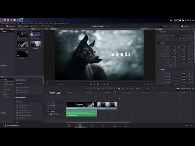Click the Position Lock icon in toolbar
The image size is (195, 146).
(x=123, y=88)
